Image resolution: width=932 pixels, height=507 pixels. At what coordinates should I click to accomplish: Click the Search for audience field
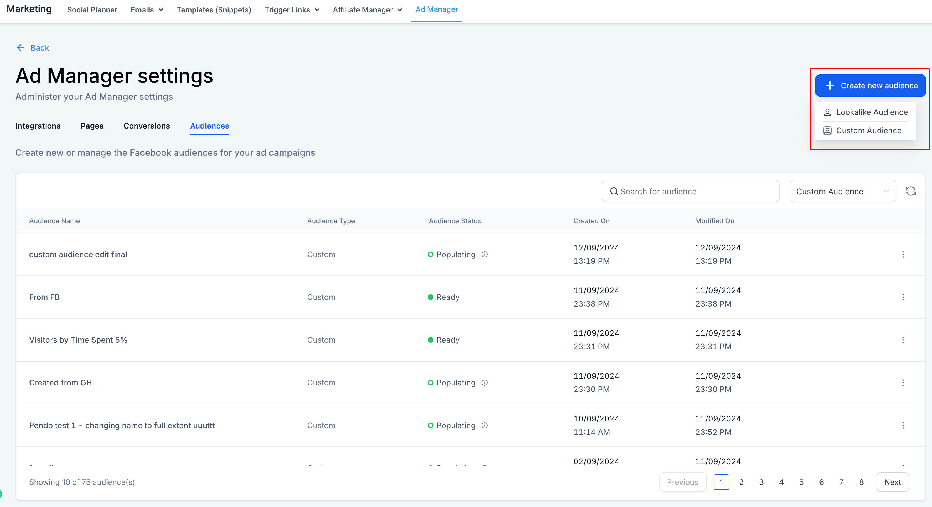(690, 191)
